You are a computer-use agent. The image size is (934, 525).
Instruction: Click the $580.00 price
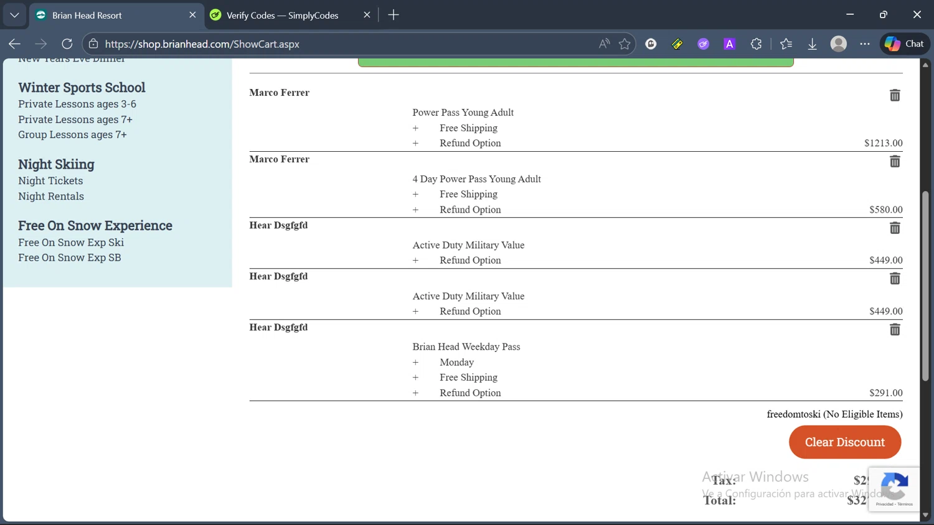pos(886,210)
